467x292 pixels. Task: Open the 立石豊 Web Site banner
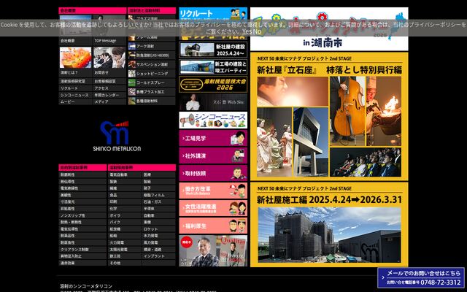(213, 102)
